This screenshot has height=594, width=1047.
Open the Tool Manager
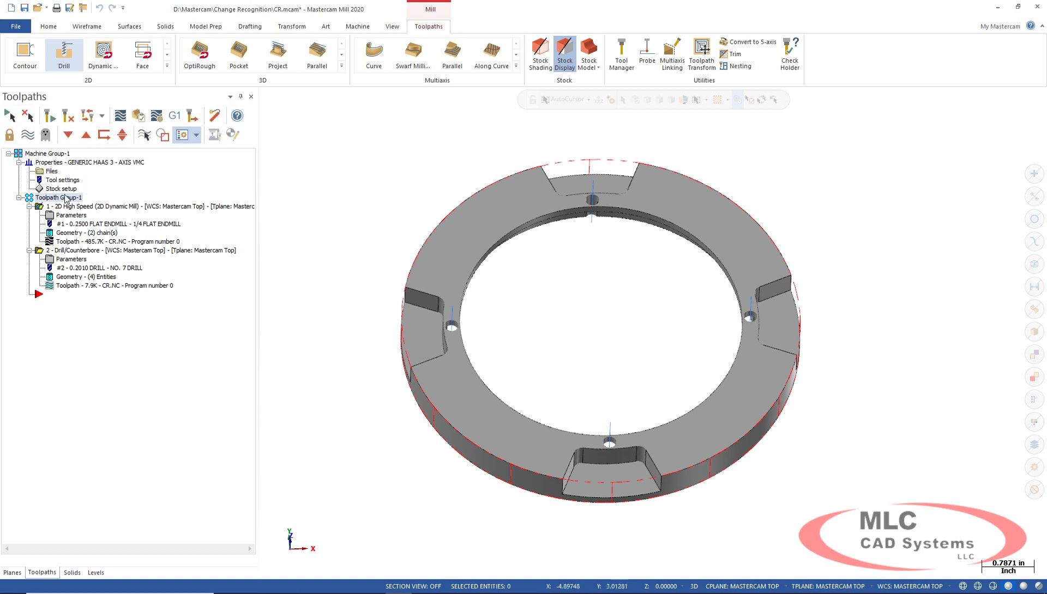(x=622, y=54)
